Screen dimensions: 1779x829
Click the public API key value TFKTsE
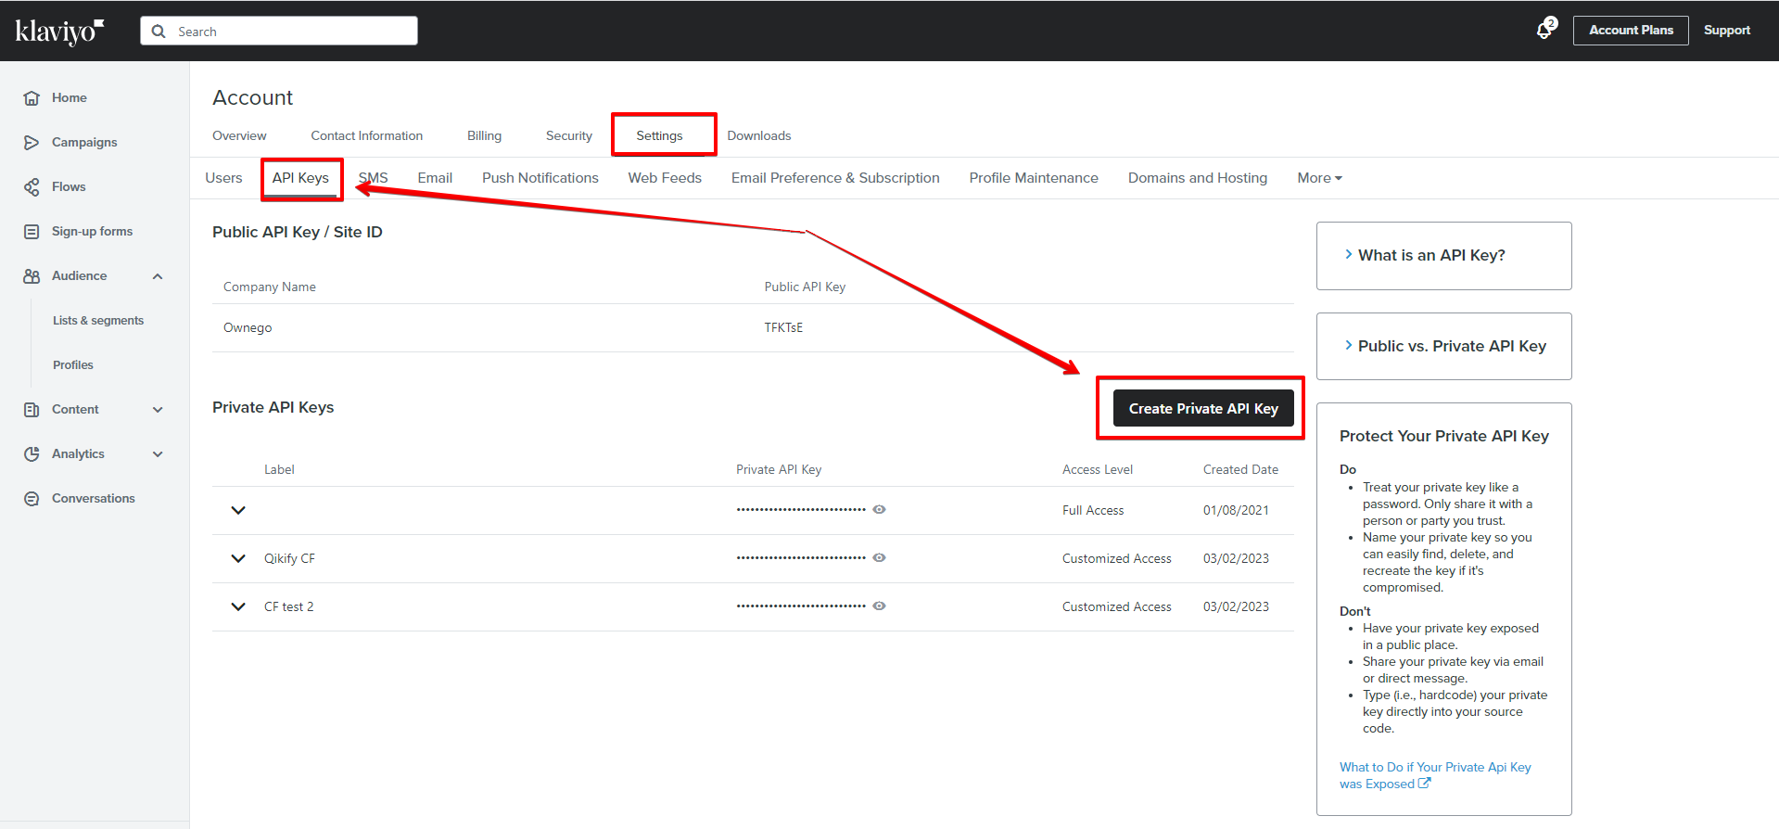pyautogui.click(x=783, y=327)
